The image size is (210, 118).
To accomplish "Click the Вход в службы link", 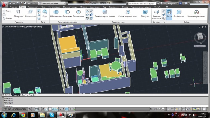I will (170, 3).
